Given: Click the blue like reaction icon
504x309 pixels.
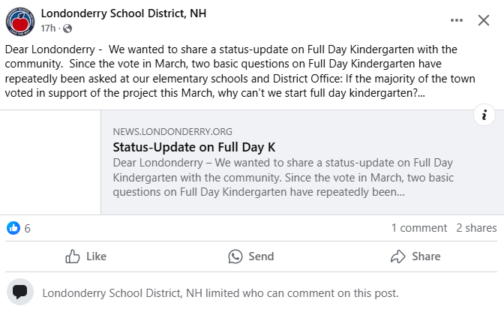Looking at the screenshot, I should coord(13,228).
